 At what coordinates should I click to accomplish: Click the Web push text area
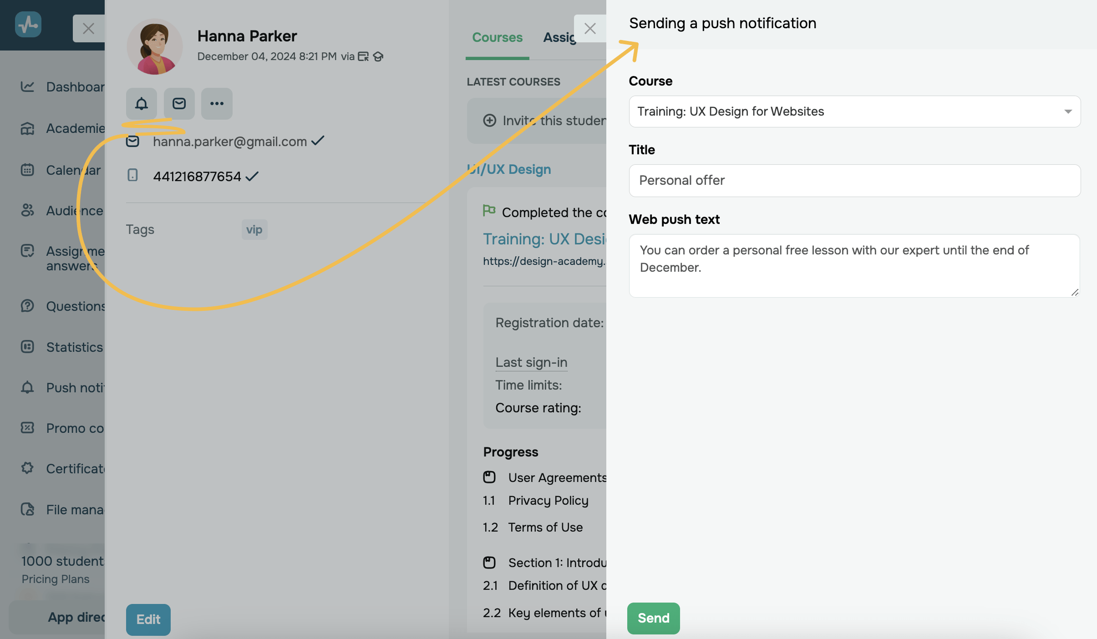pos(854,265)
